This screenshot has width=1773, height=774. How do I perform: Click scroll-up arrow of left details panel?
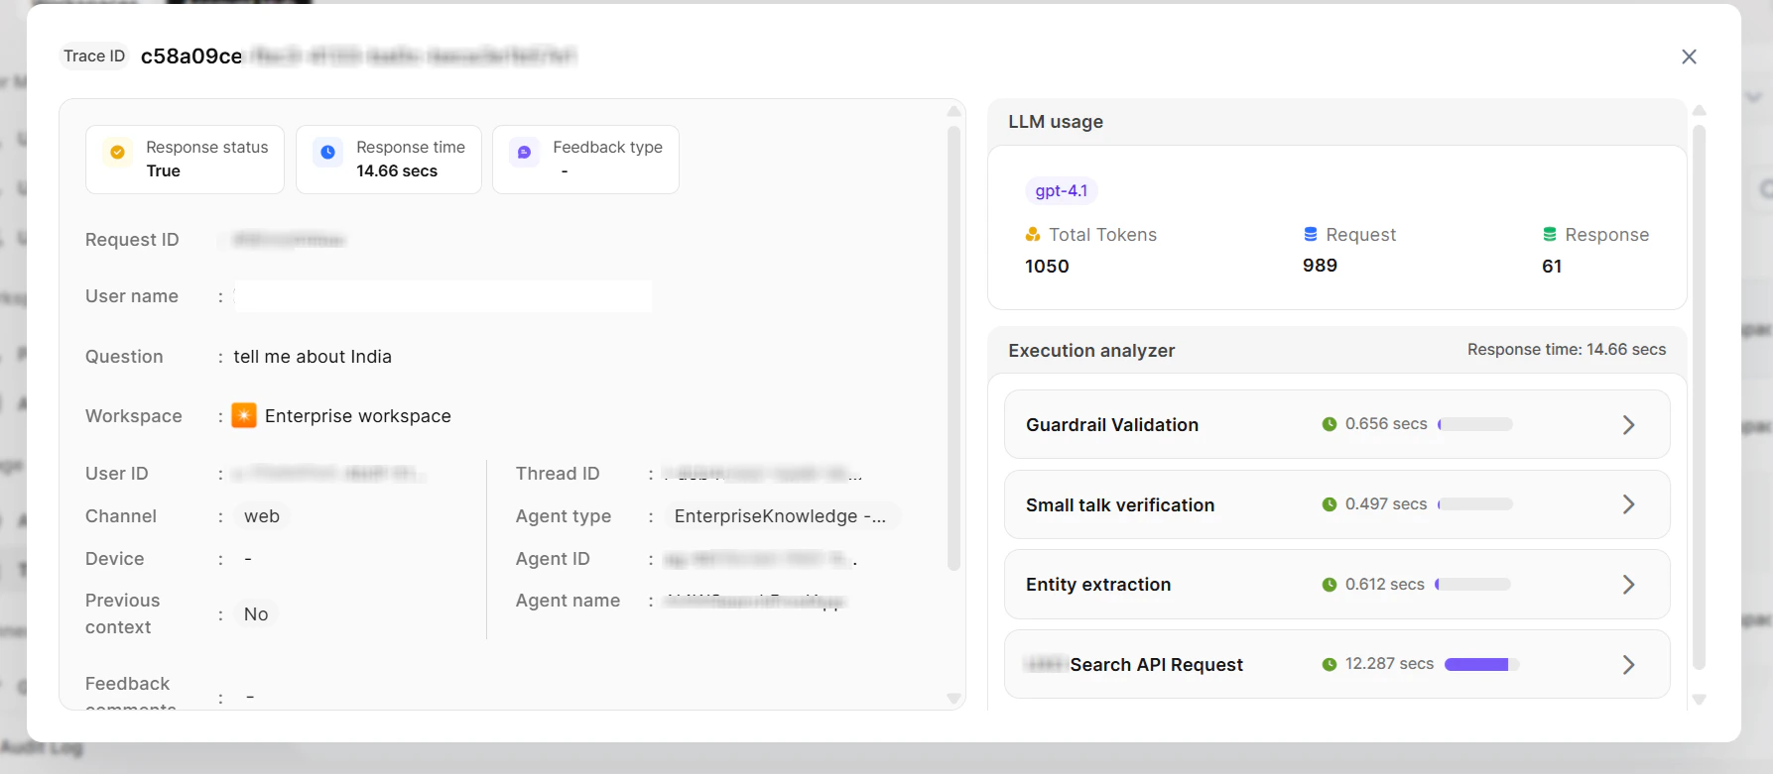click(953, 111)
